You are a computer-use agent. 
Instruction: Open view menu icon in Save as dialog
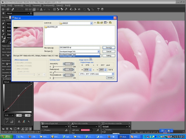105,23
